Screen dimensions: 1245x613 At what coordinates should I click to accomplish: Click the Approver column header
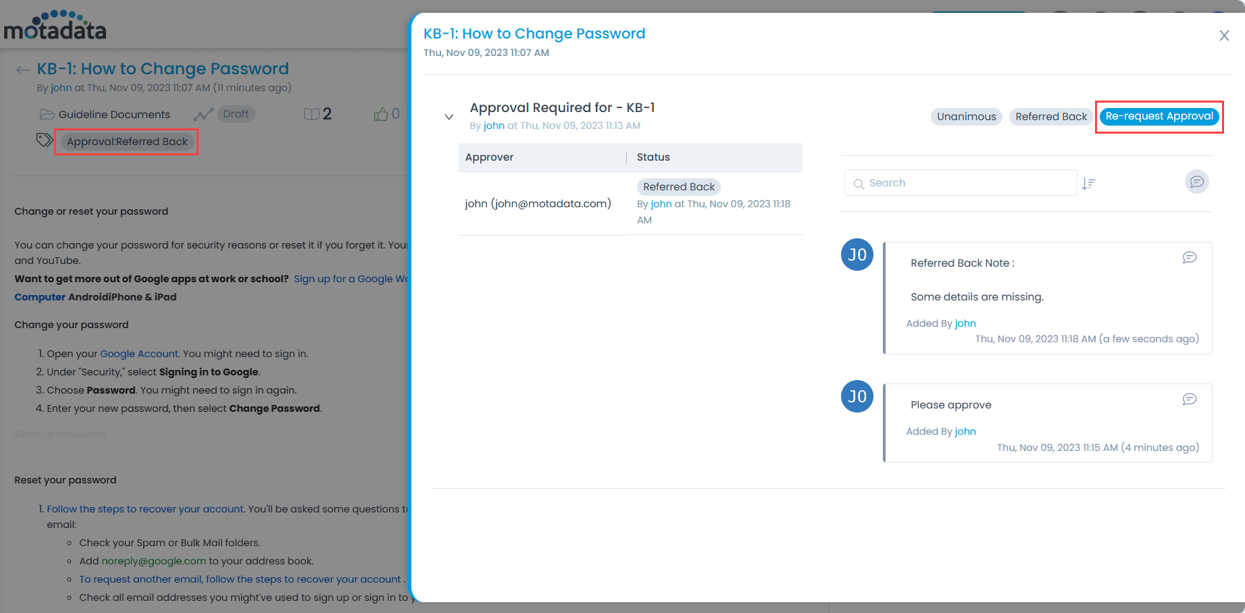coord(489,157)
